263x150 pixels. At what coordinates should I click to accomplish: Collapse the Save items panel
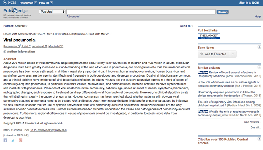259,47
